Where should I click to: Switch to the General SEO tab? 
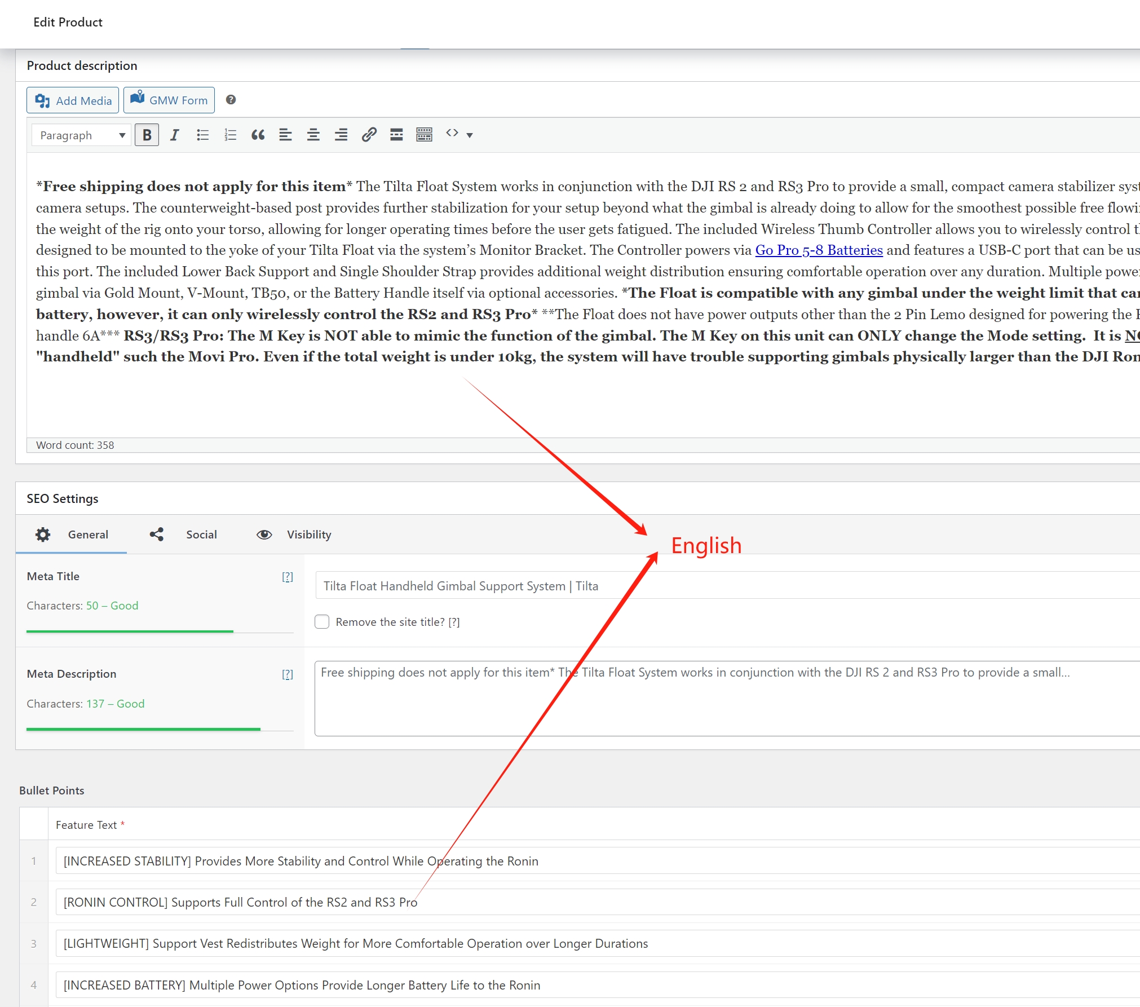coord(72,535)
